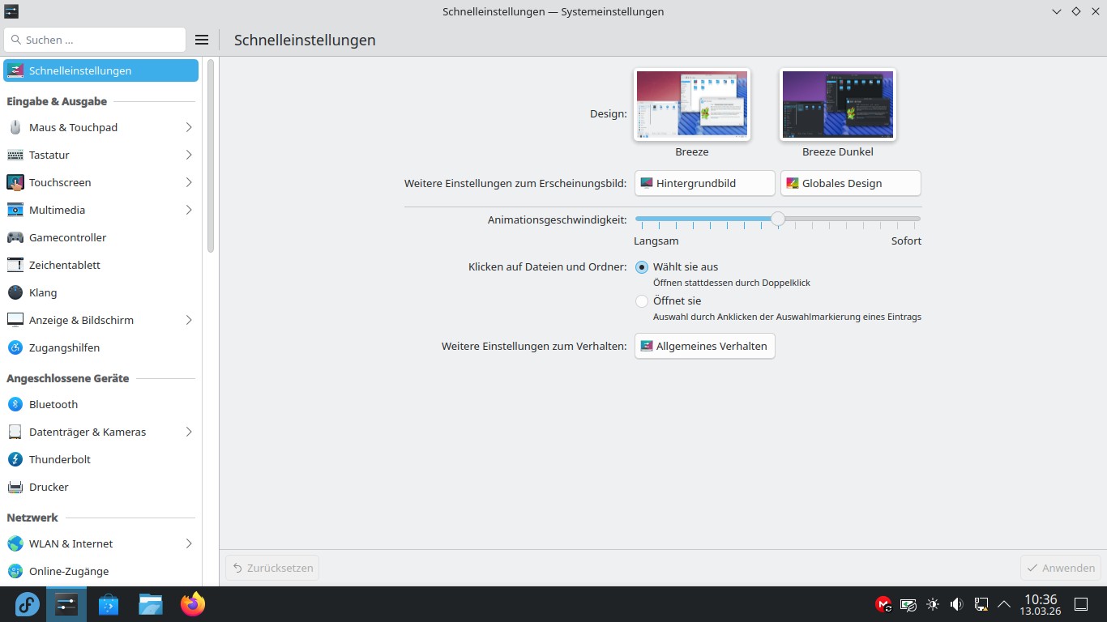Click the Globales Design button

coord(851,183)
